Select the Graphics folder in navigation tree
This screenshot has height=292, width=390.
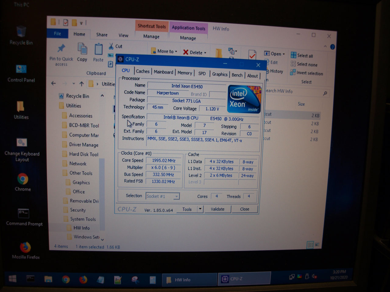coord(78,182)
